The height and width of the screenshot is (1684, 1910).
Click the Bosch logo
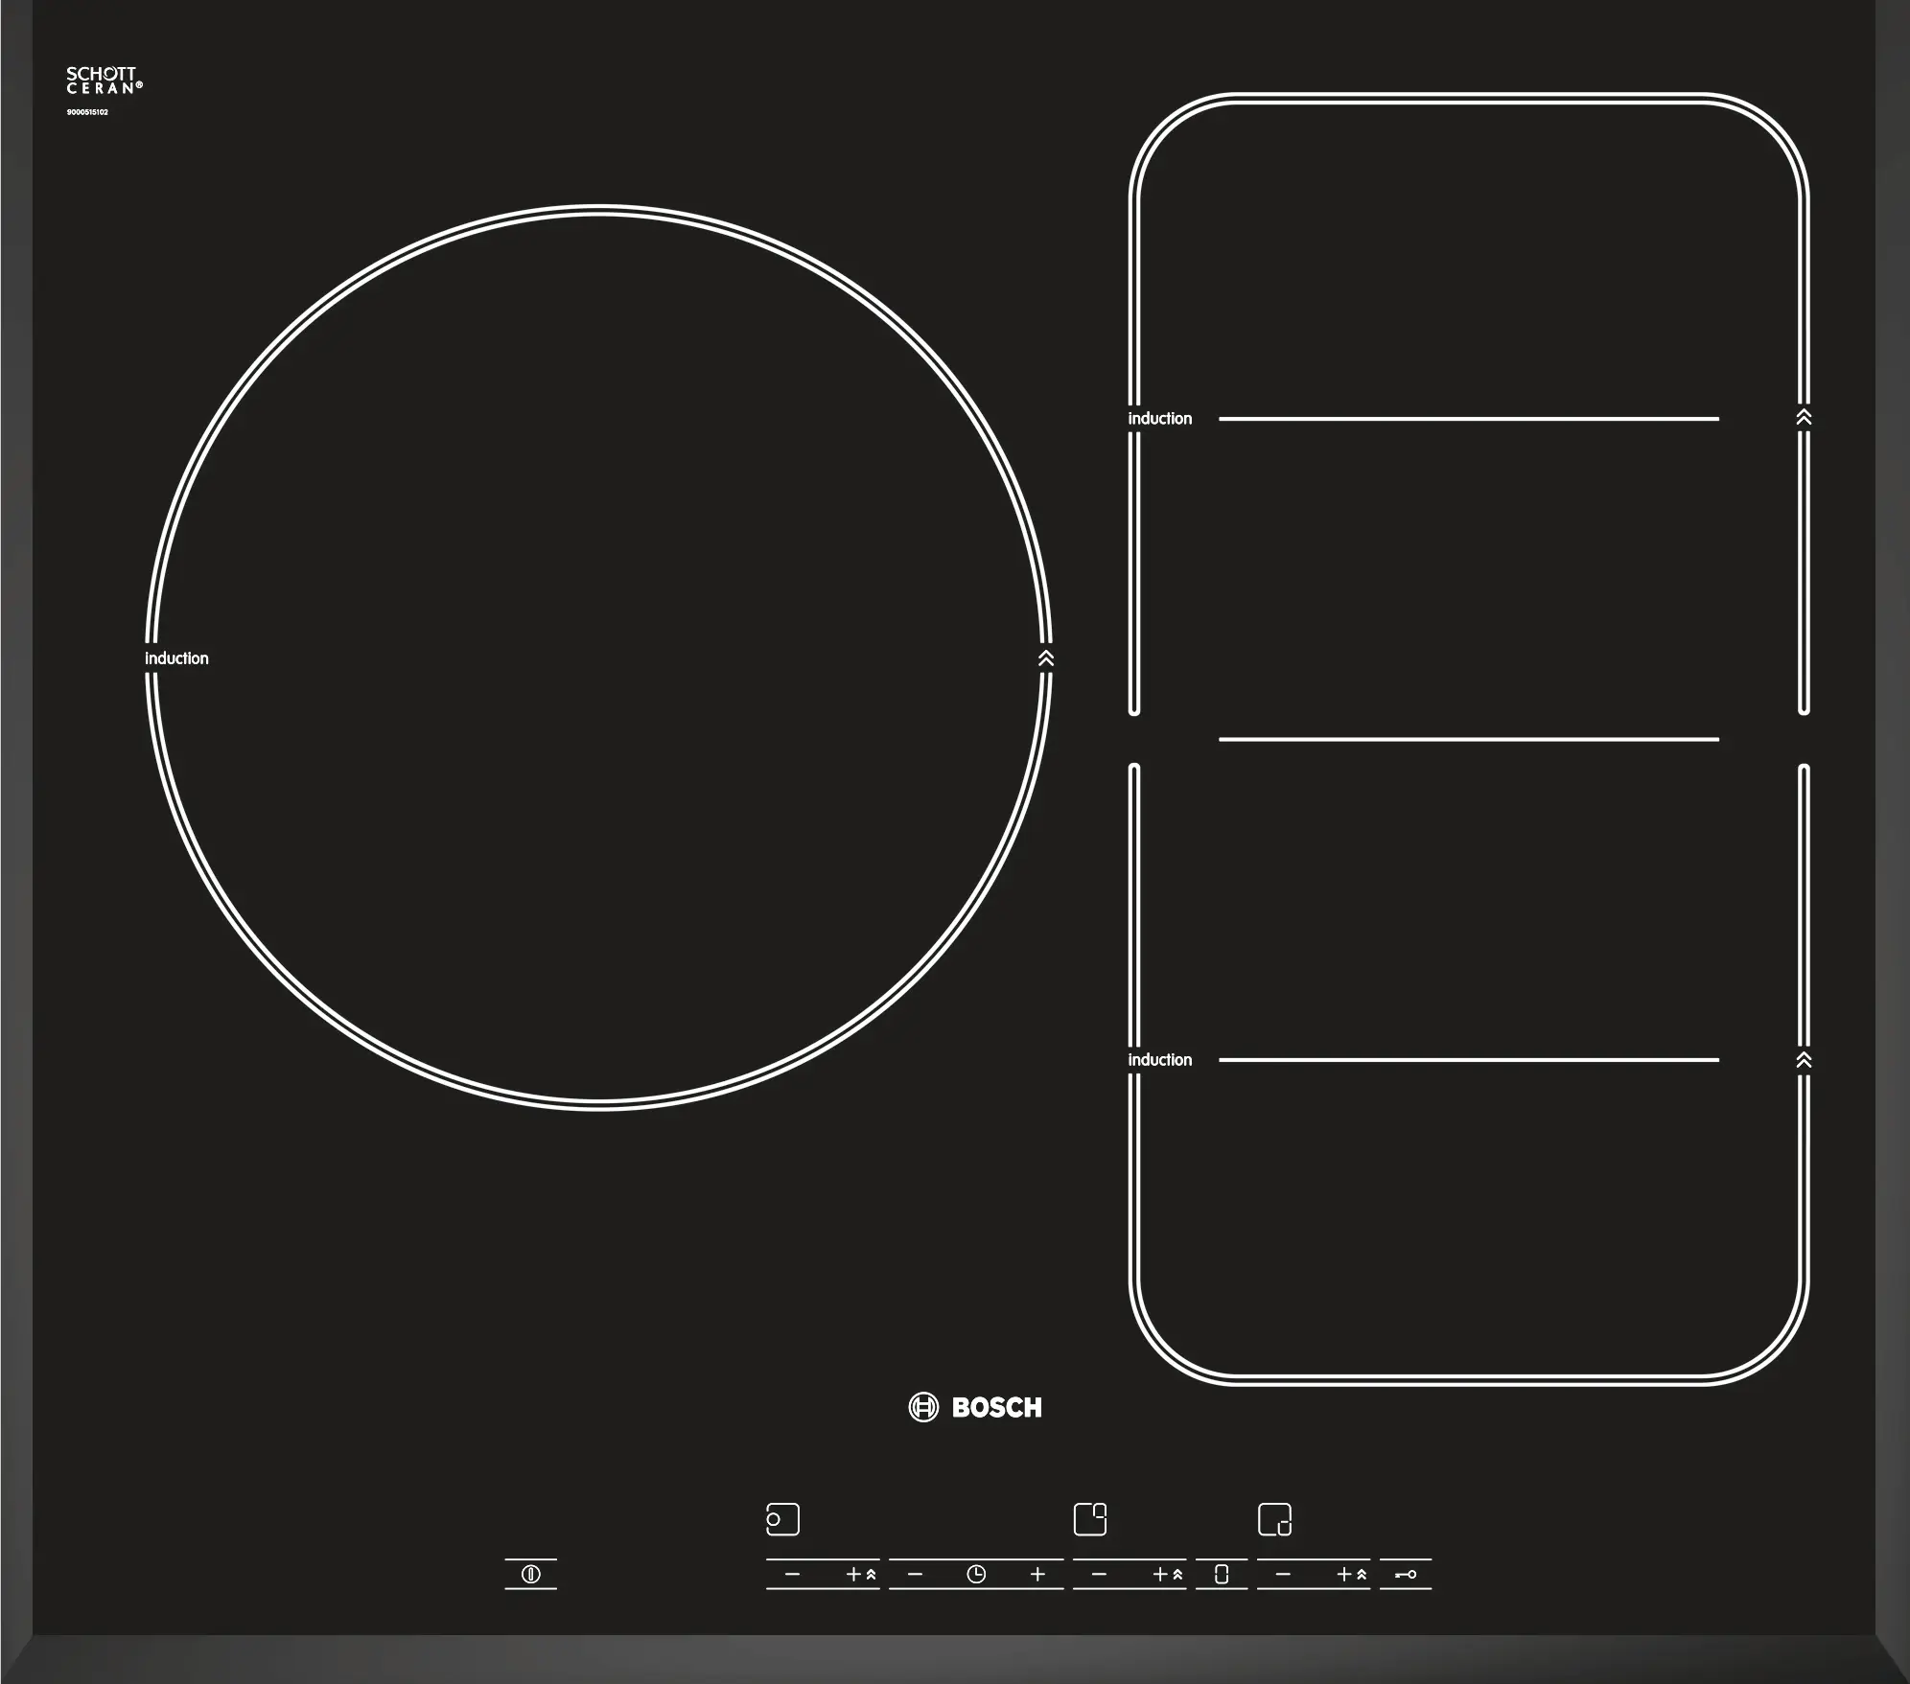pyautogui.click(x=975, y=1407)
